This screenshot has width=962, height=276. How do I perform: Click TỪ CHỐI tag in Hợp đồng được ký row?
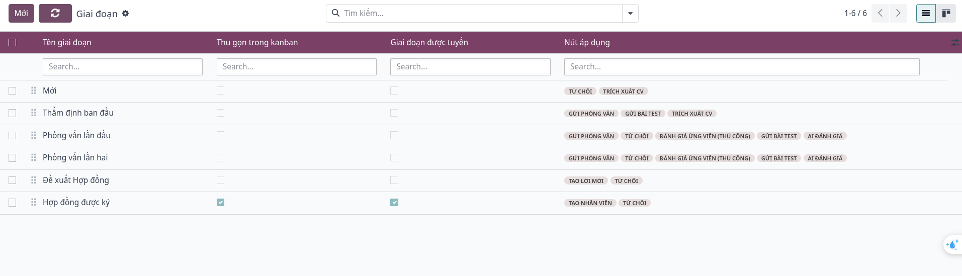[x=635, y=203]
